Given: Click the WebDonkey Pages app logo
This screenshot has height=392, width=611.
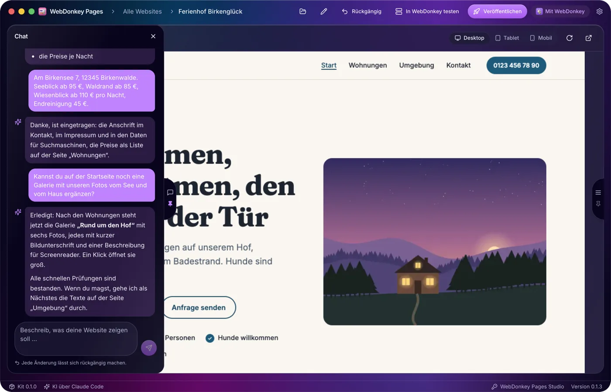Looking at the screenshot, I should 42,11.
